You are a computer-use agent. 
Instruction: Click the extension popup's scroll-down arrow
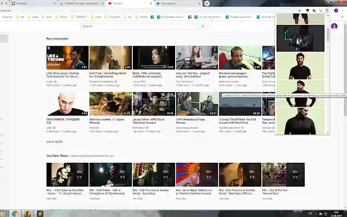click(328, 133)
